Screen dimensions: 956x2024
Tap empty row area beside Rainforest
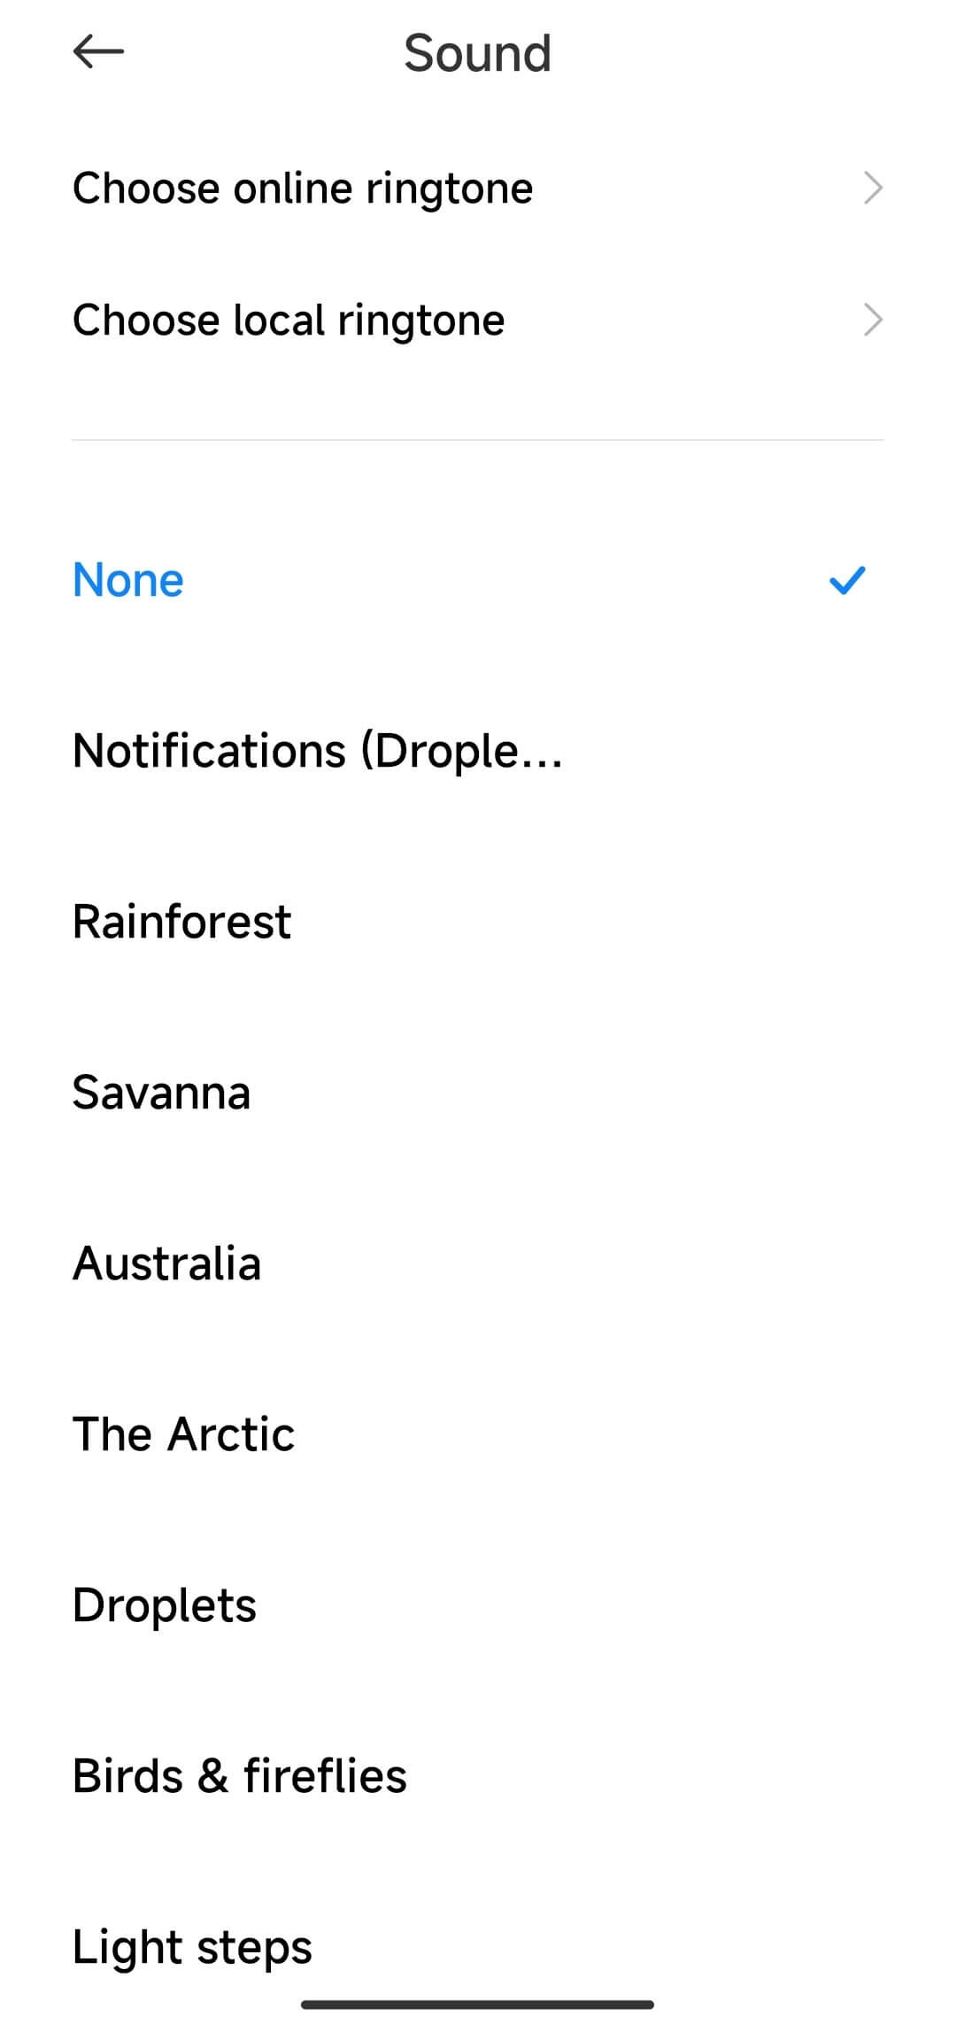(x=620, y=922)
